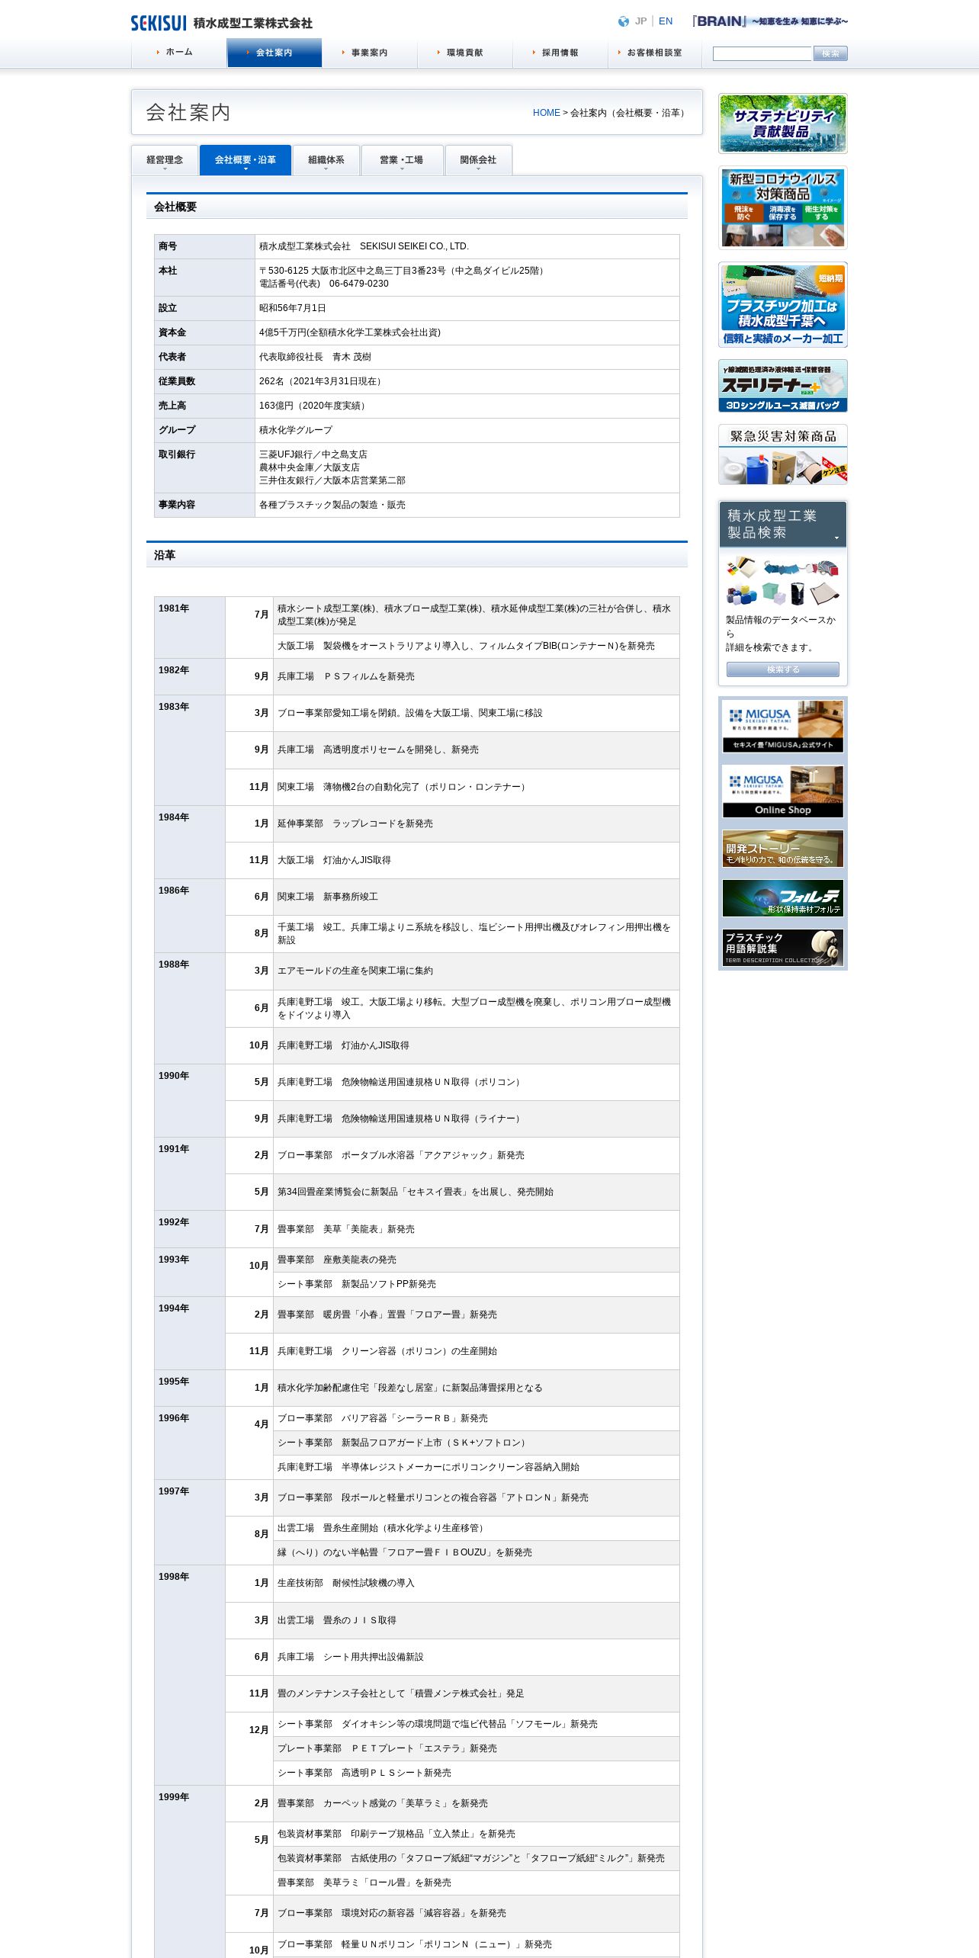
Task: Switch language to EN
Action: [x=666, y=21]
